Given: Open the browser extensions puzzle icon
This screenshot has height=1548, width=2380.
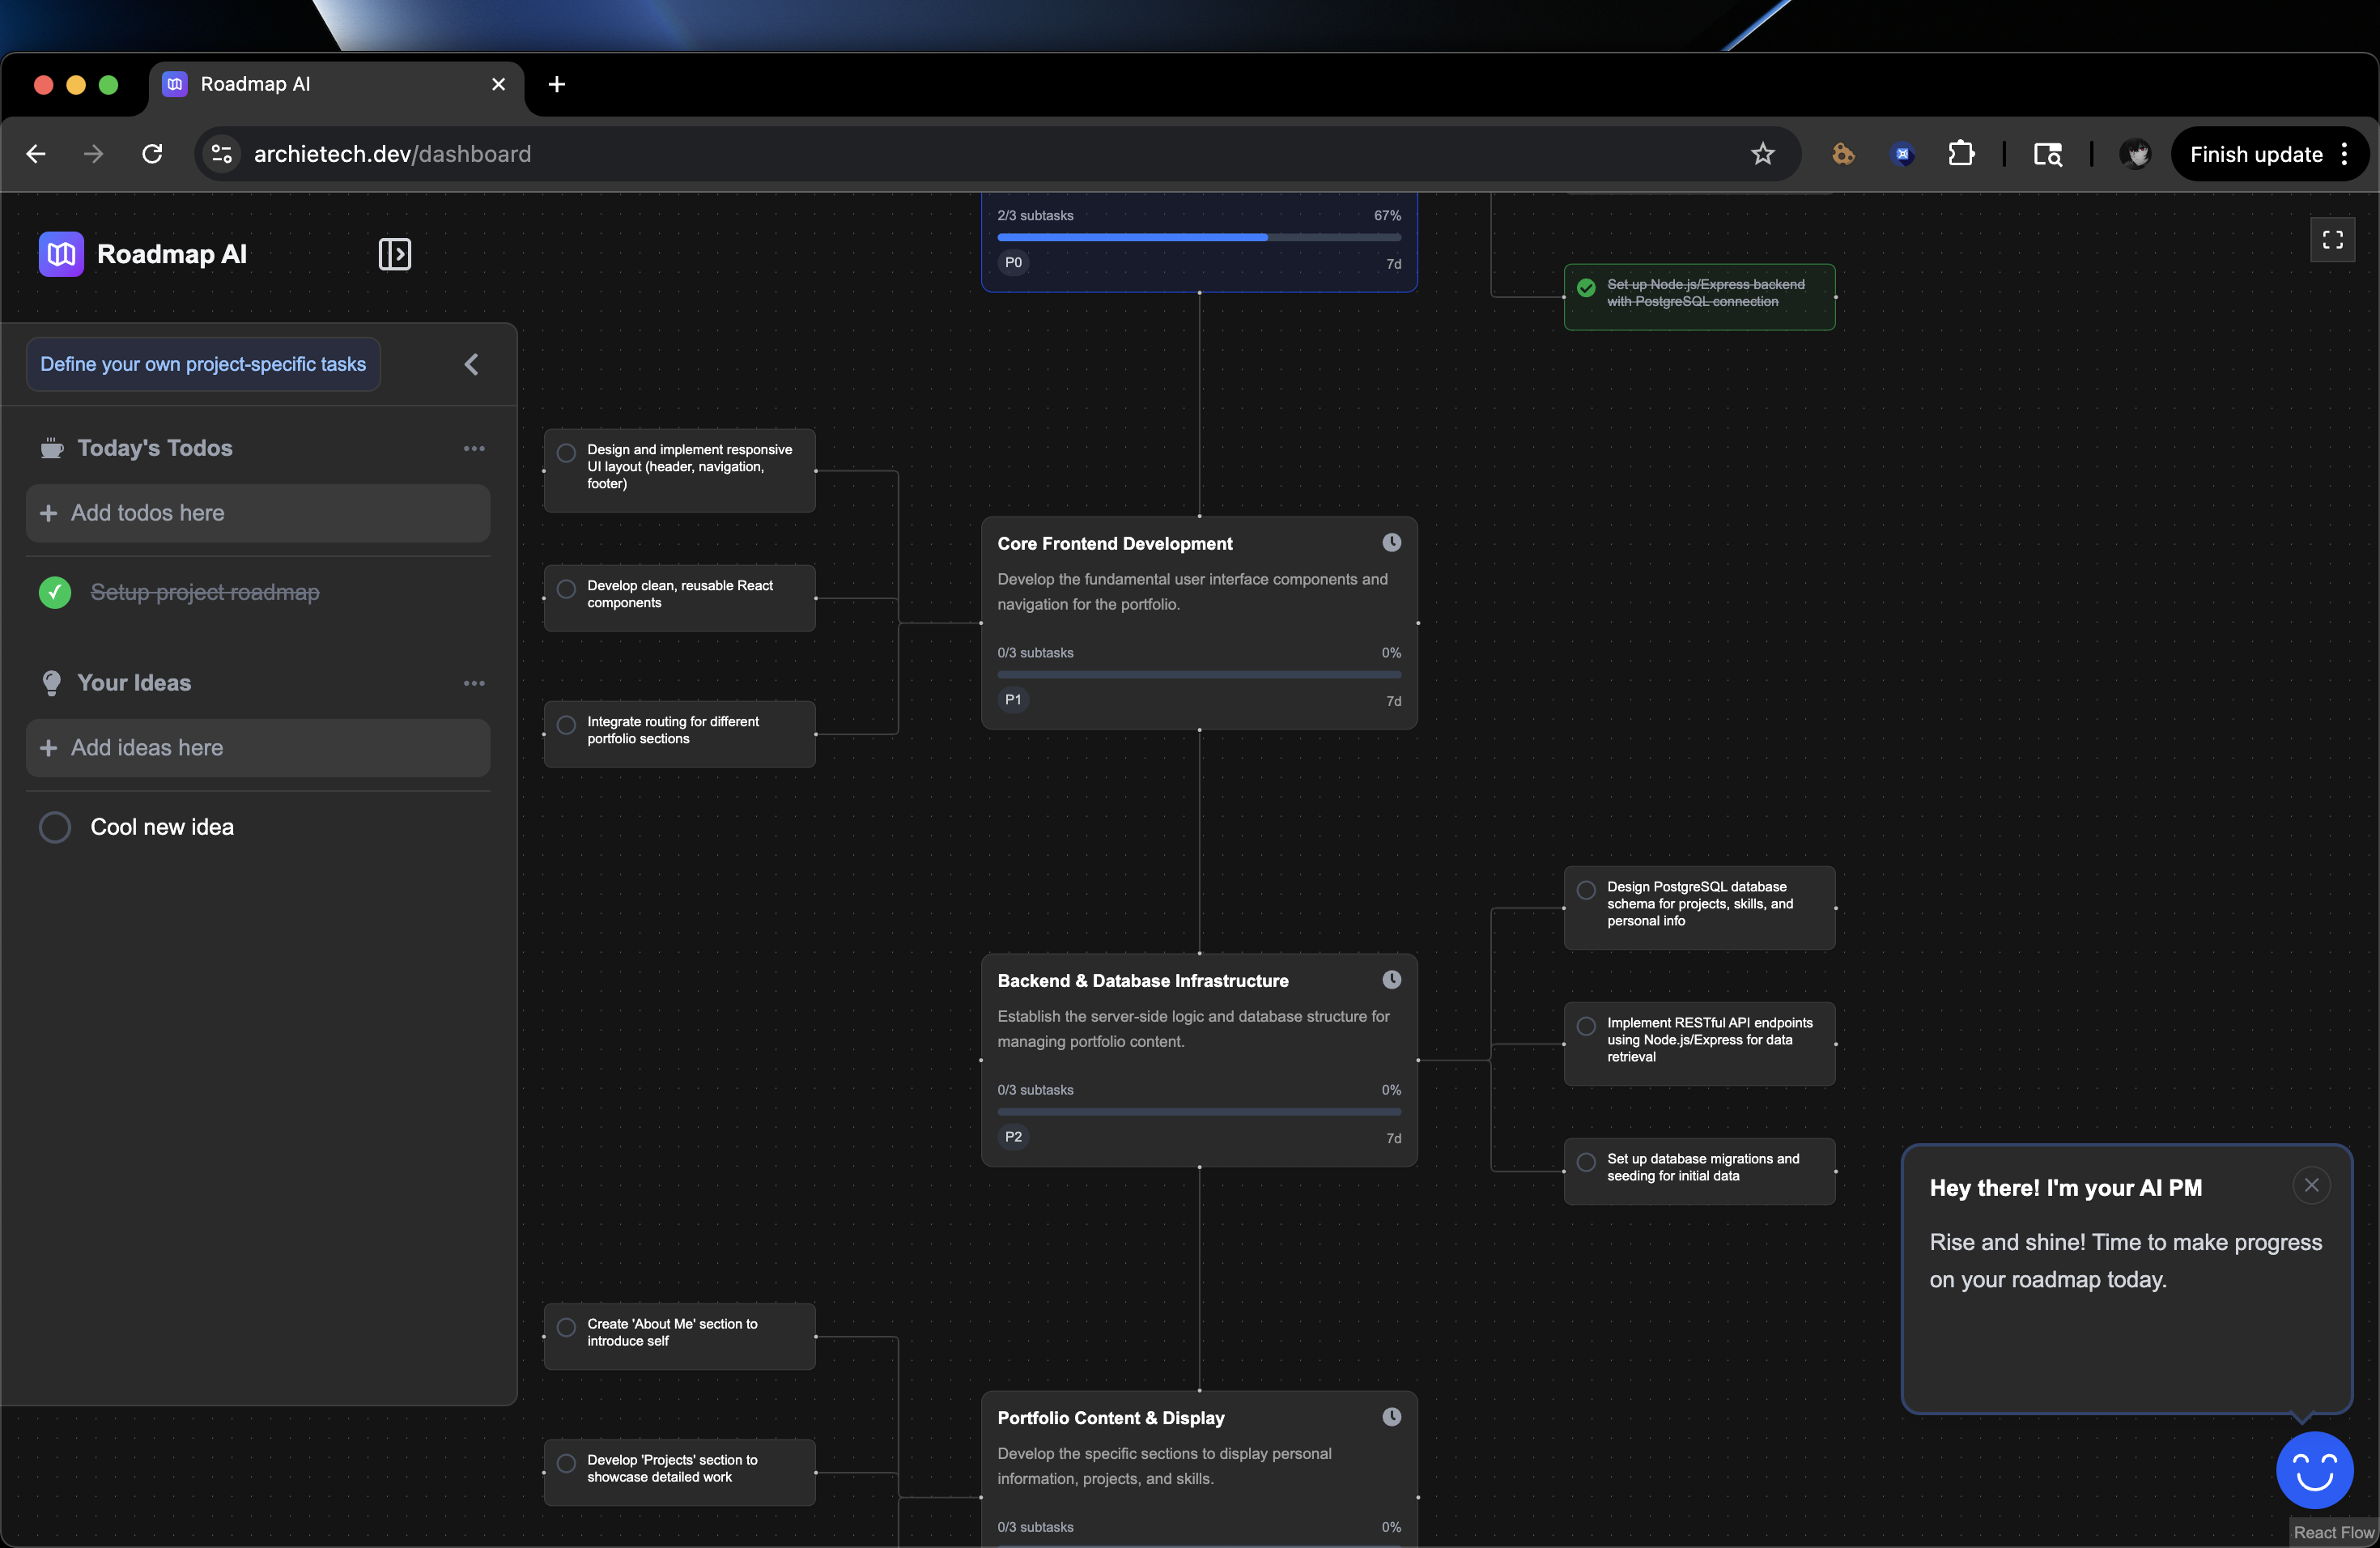Looking at the screenshot, I should pos(1960,154).
